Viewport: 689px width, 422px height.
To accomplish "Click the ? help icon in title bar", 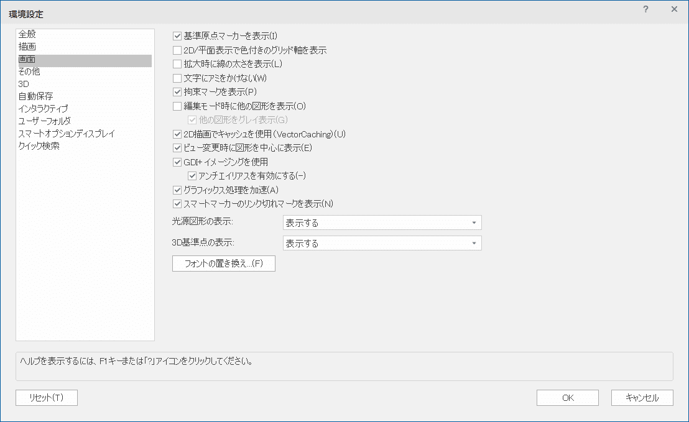I will pos(645,9).
